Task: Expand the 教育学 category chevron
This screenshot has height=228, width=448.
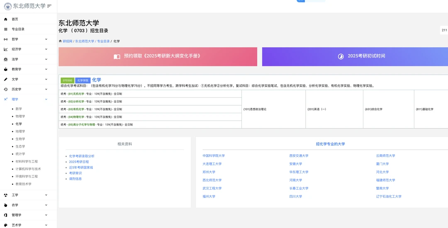Action: 46,69
